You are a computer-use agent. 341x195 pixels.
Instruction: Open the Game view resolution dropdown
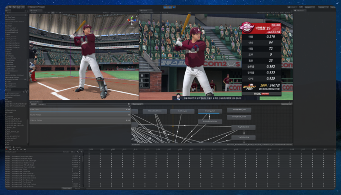point(150,12)
